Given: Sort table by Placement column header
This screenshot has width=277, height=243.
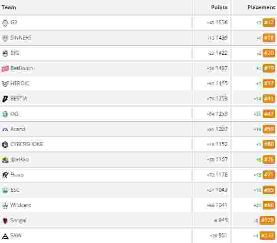Looking at the screenshot, I should (261, 7).
